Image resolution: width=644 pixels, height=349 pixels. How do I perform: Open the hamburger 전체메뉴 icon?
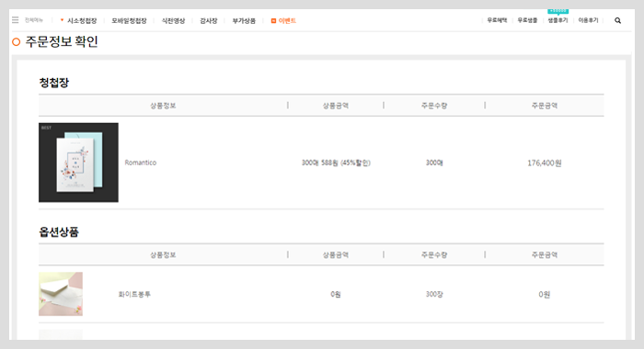pyautogui.click(x=16, y=20)
